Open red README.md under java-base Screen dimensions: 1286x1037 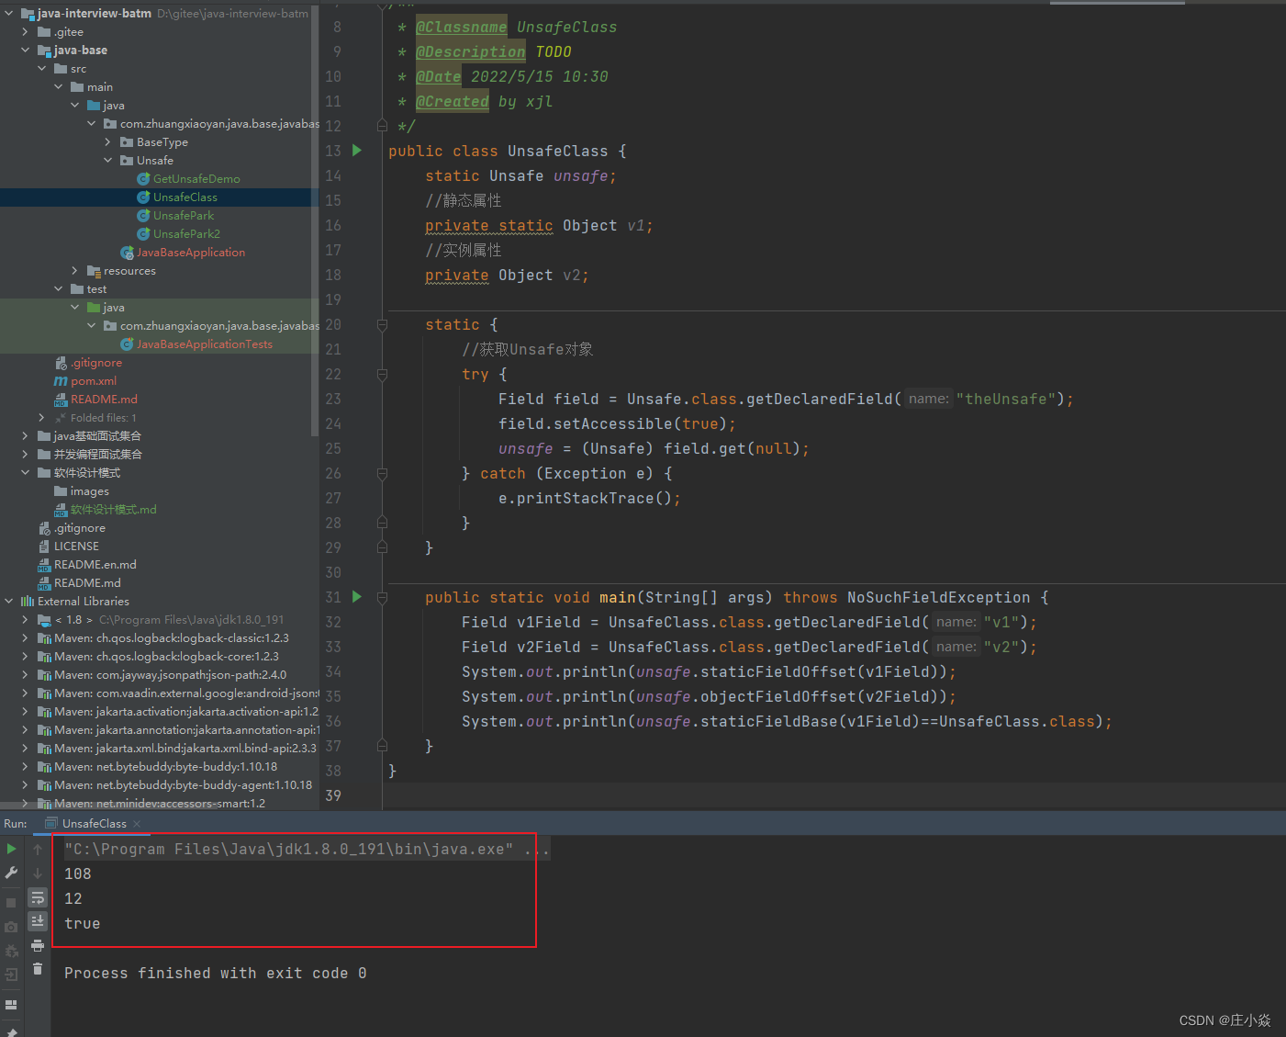(x=104, y=400)
